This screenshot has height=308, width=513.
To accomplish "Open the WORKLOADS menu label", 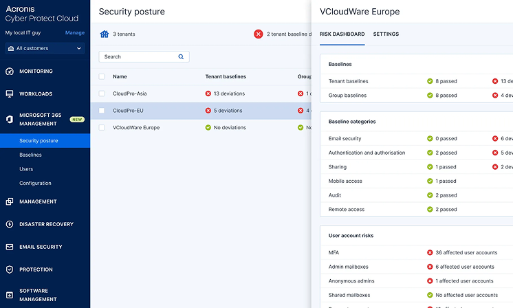I will click(x=36, y=93).
